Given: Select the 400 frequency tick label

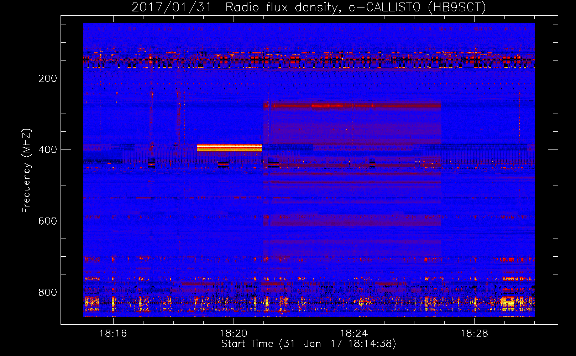Looking at the screenshot, I should point(48,150).
